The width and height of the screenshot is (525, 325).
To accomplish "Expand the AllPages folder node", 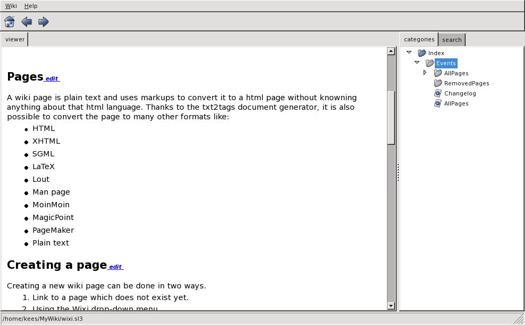I will pyautogui.click(x=425, y=73).
